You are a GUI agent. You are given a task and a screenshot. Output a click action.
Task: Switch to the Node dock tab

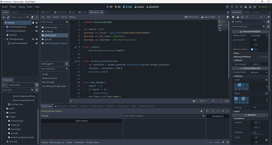247,12
